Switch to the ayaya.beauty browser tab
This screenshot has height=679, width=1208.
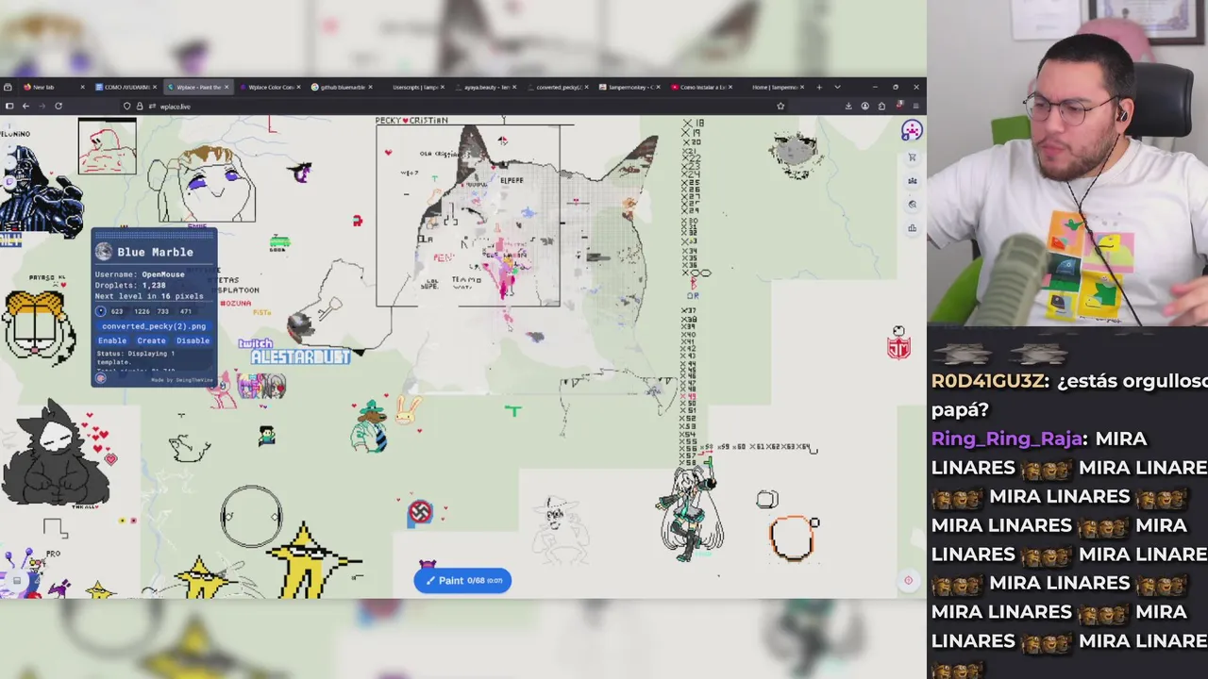[484, 87]
